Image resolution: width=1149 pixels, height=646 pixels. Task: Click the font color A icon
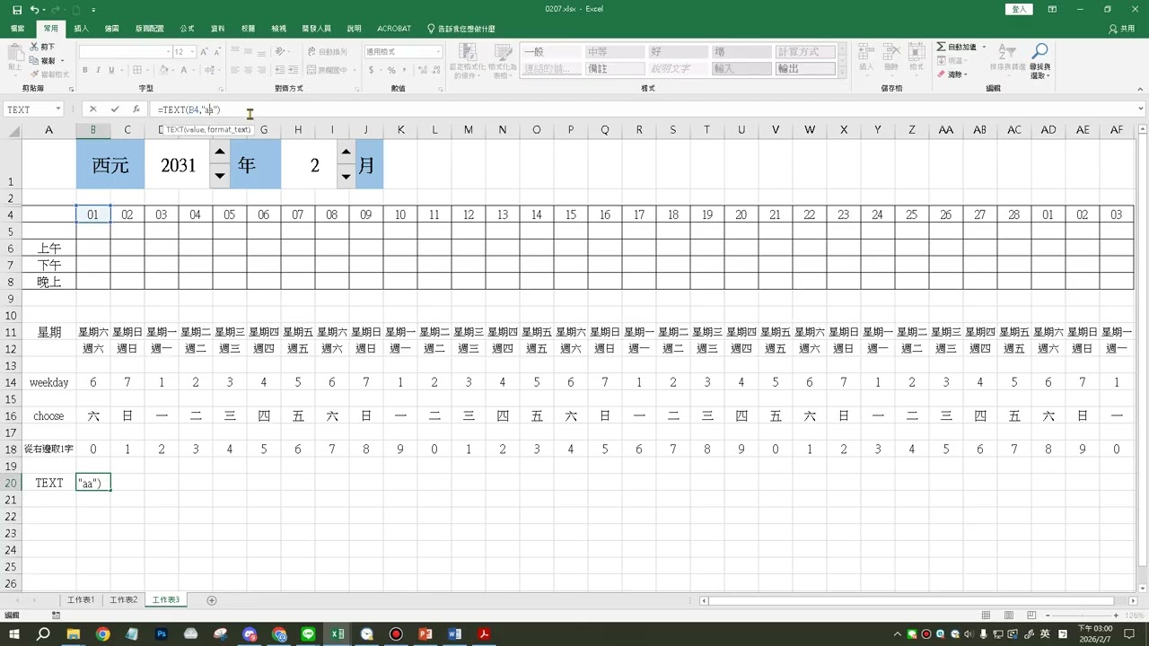184,70
